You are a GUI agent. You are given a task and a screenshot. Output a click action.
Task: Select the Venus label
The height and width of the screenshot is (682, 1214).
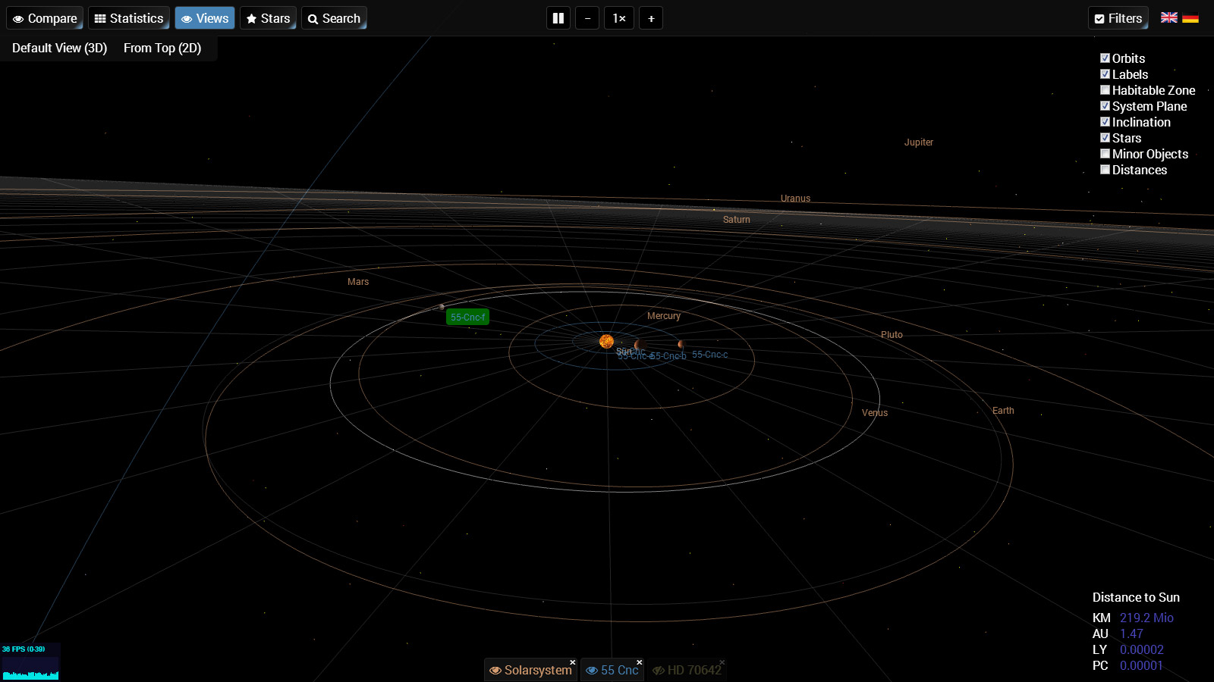875,413
